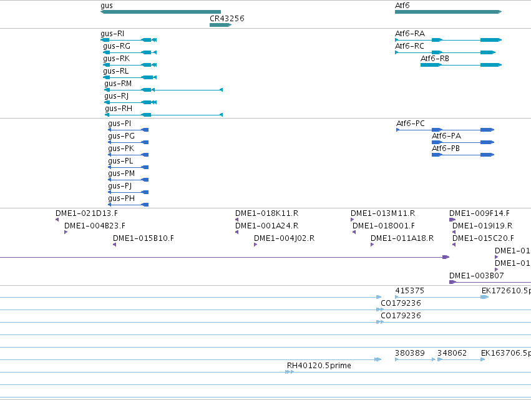Select protein gus-PK

coord(128,155)
